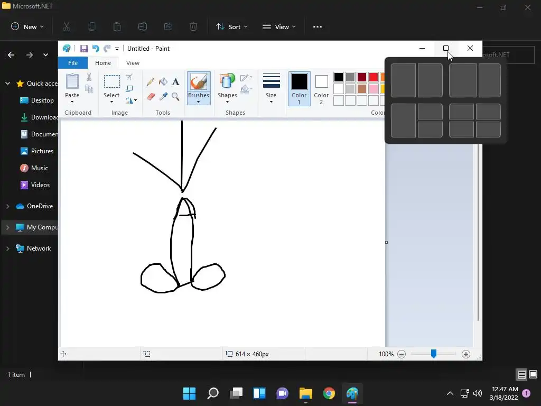This screenshot has width=541, height=406.
Task: Open Pictures in the navigation pane
Action: [x=37, y=151]
